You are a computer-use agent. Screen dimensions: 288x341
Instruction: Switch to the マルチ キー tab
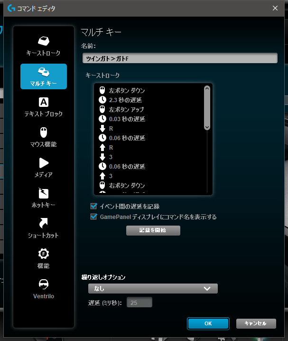coord(43,76)
